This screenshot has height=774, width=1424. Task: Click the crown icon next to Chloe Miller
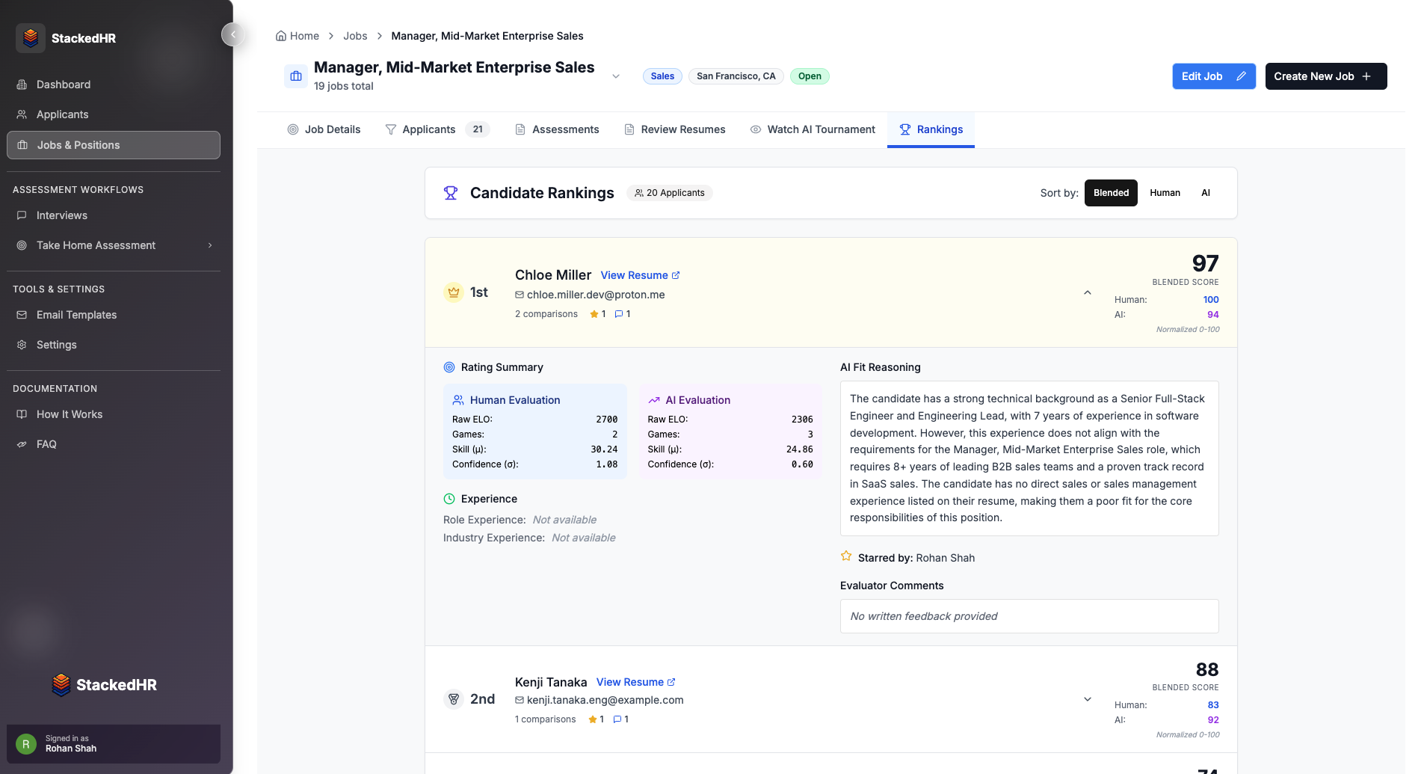[x=453, y=292]
